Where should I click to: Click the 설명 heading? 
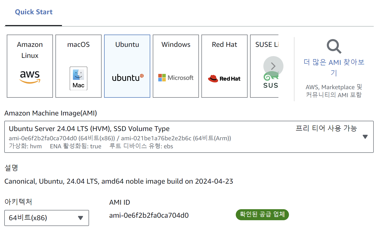[x=12, y=168]
